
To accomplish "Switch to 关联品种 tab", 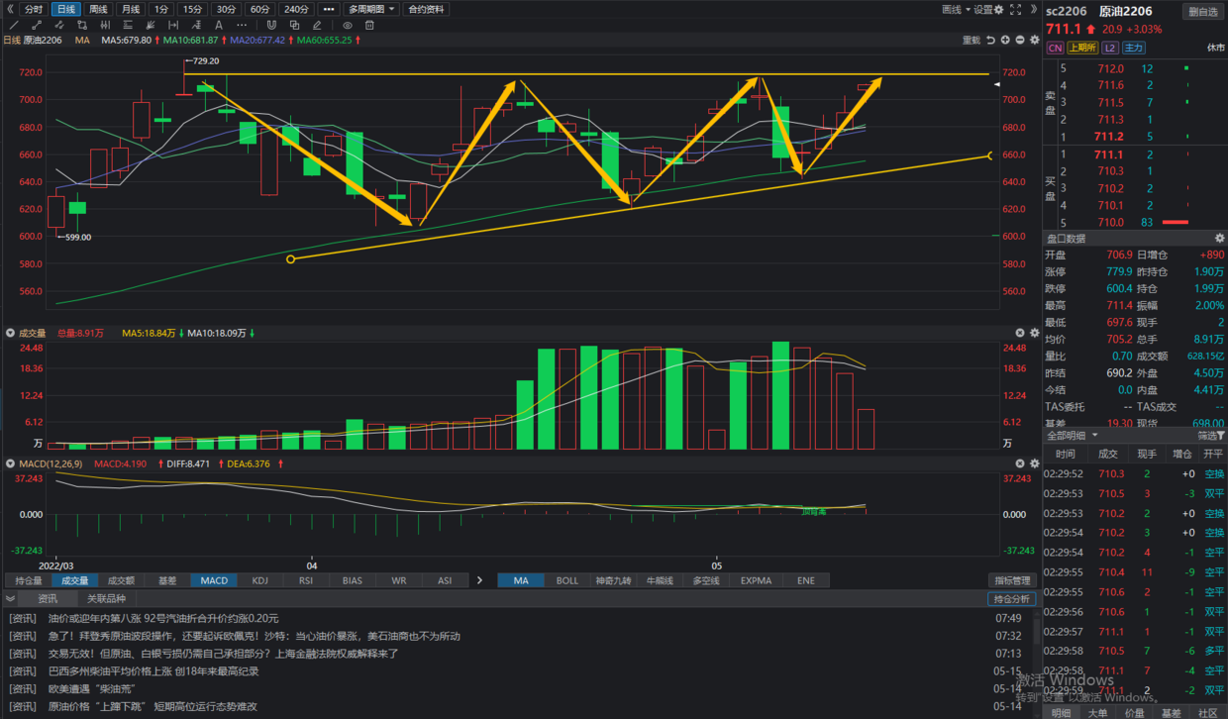I will tap(106, 598).
